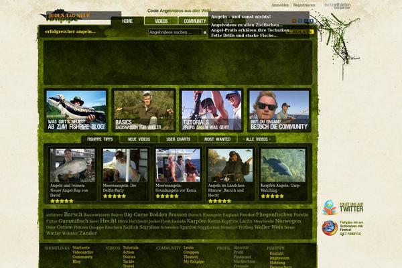Open the MOST WANTED tab
Image resolution: width=402 pixels, height=268 pixels.
coord(217,139)
